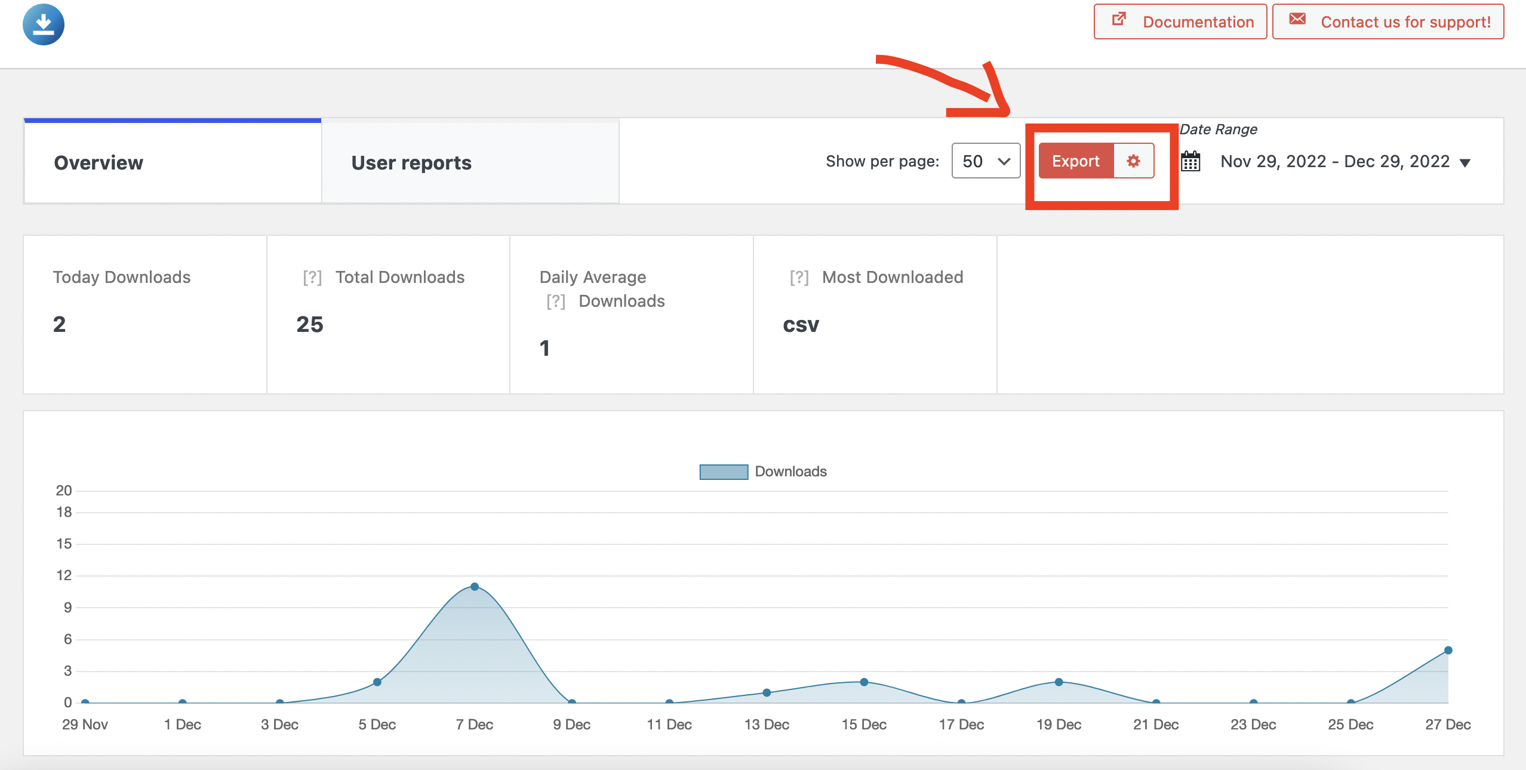Expand the date range picker arrow
Screen dimensions: 1526x770
coord(1465,162)
